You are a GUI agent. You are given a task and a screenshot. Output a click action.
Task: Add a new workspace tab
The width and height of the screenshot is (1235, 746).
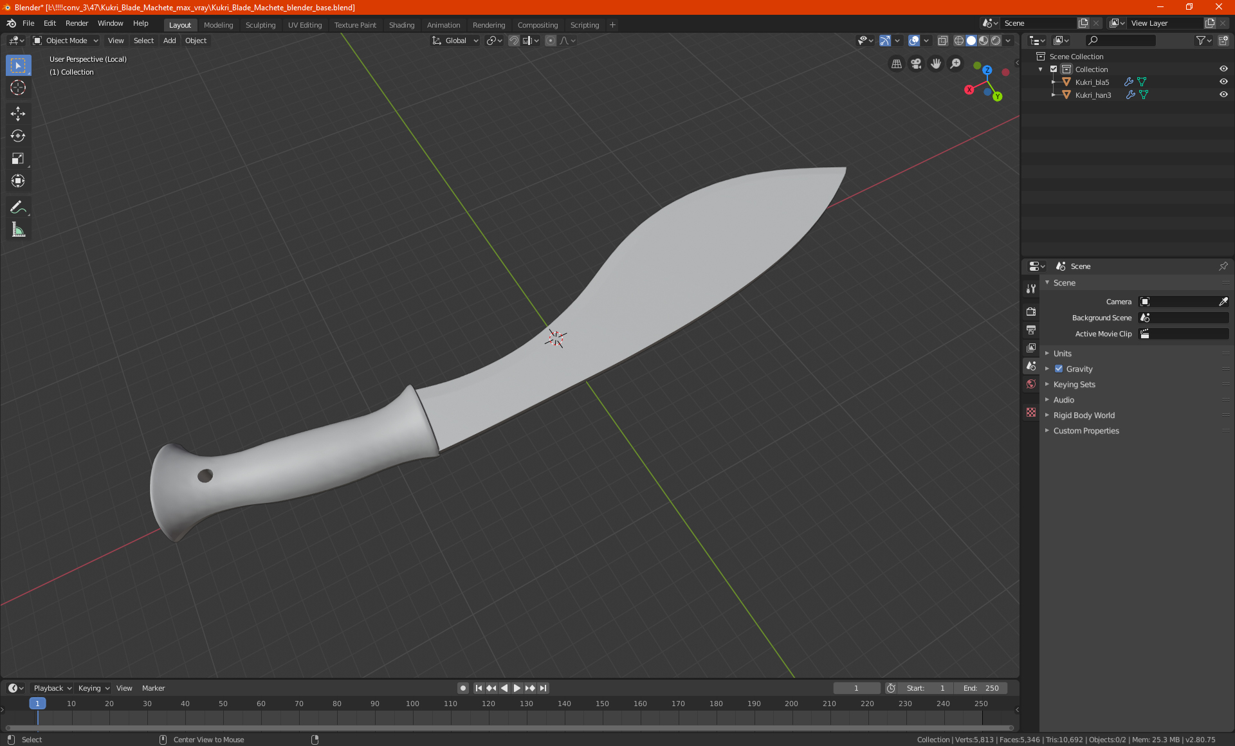(x=612, y=25)
